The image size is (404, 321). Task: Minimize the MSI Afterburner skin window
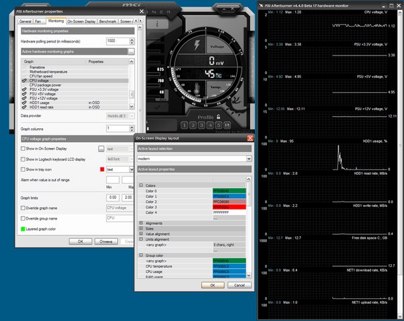(224, 9)
